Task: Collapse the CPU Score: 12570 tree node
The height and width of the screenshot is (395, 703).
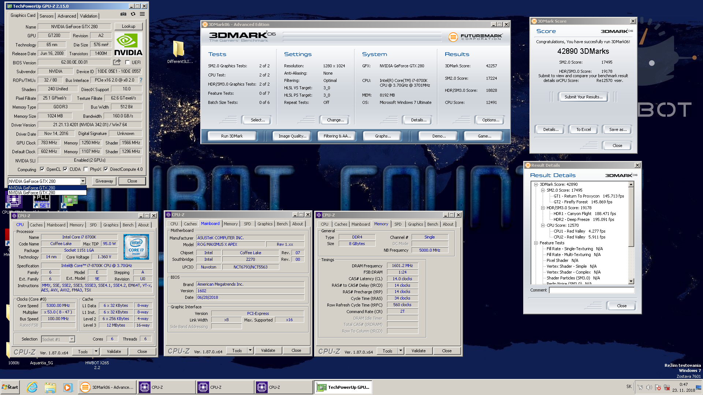Action: point(543,225)
